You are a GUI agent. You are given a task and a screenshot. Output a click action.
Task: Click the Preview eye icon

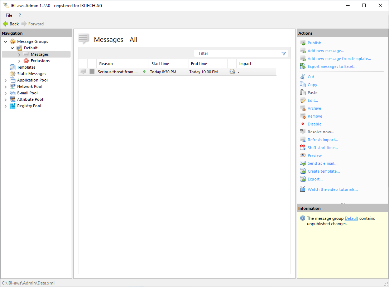click(303, 155)
